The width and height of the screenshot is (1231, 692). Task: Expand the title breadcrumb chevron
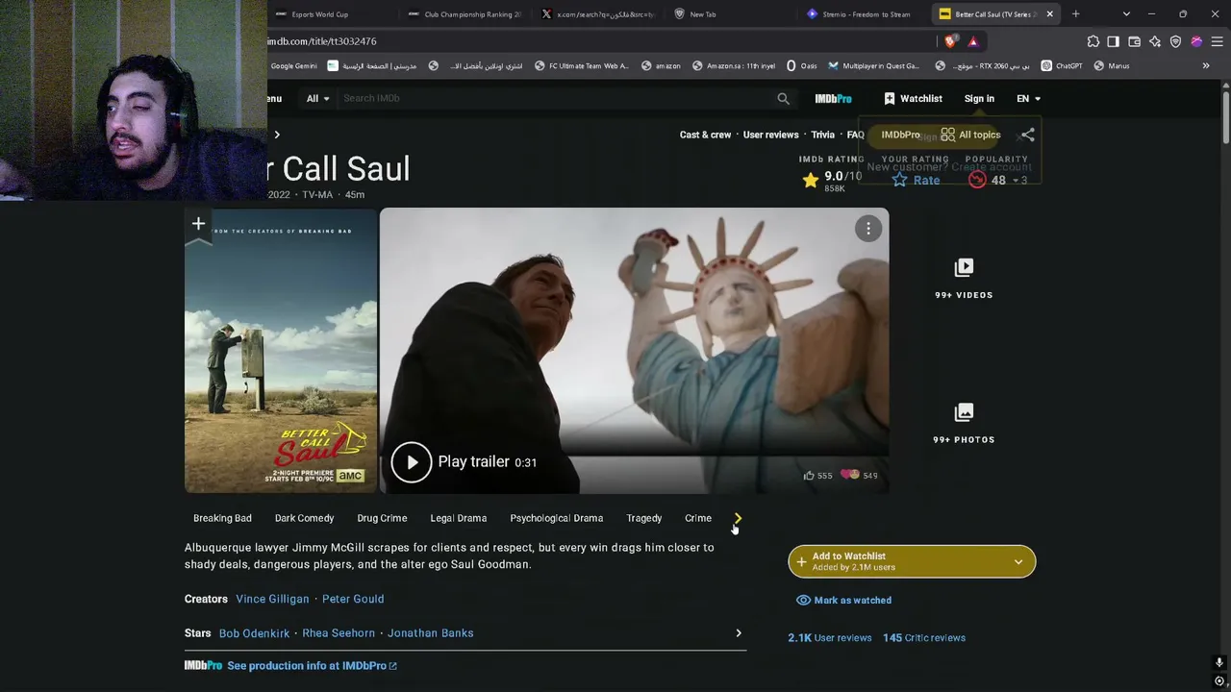tap(277, 135)
